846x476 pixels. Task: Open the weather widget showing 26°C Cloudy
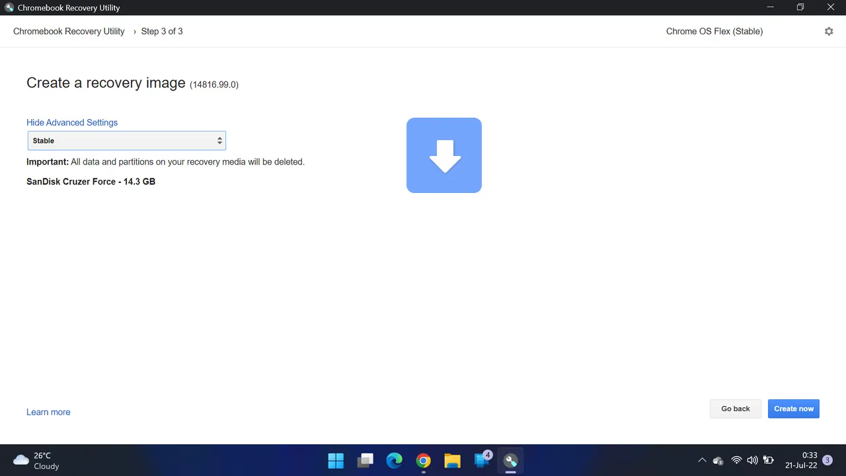pos(37,461)
